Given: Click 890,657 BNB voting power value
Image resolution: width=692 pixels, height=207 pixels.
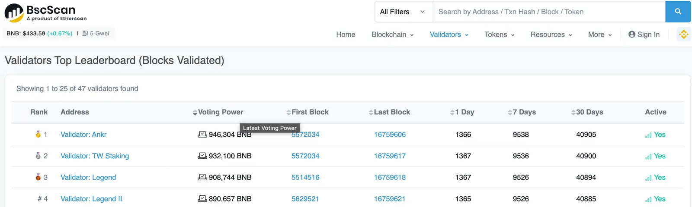Looking at the screenshot, I should click(x=230, y=199).
